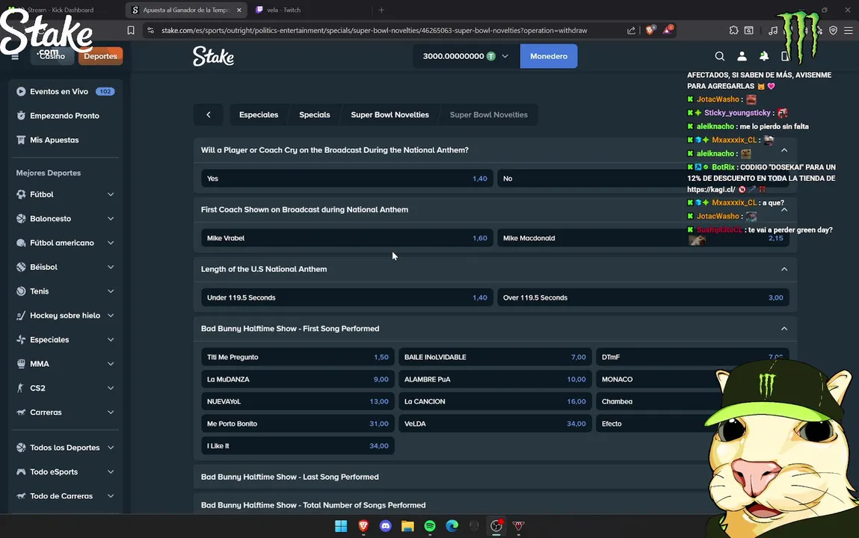Click the CS2 sidebar icon

[x=21, y=388]
